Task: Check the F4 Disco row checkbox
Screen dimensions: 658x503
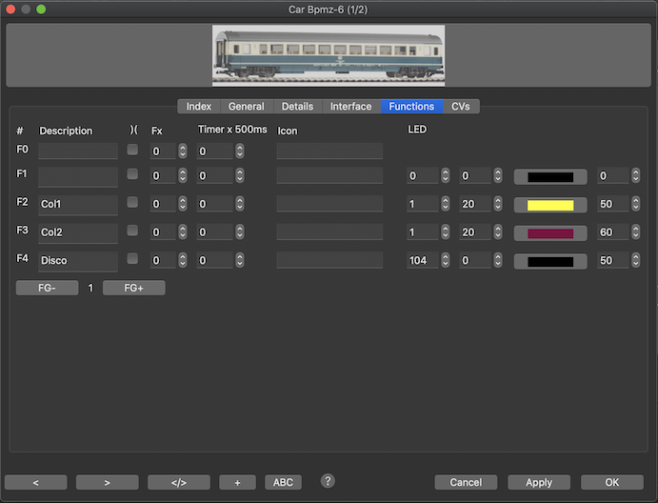Action: click(132, 258)
